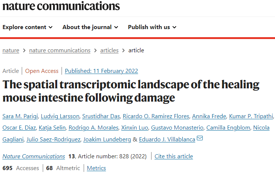This screenshot has width=275, height=173.
Task: Open the Publish with us dropdown
Action: 152,27
